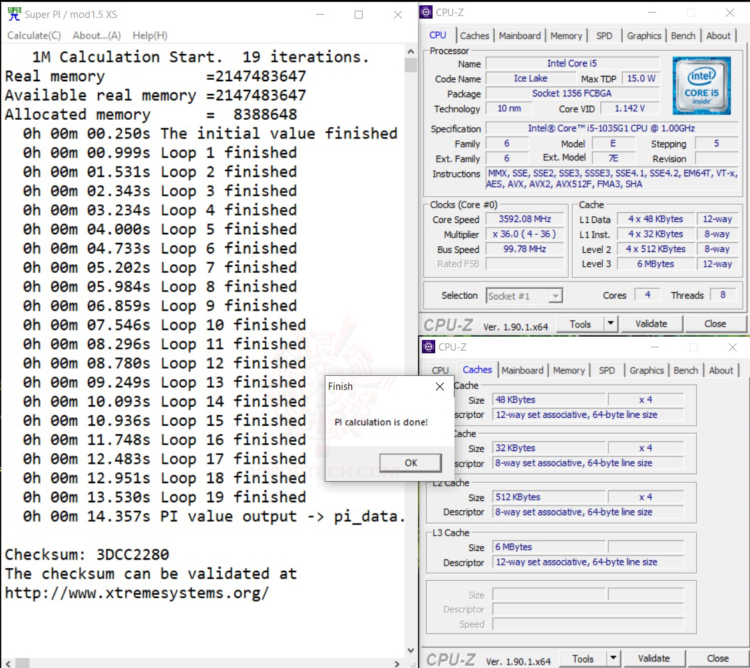The width and height of the screenshot is (750, 668).
Task: Open Memory tab in lower CPU-Z
Action: point(569,371)
